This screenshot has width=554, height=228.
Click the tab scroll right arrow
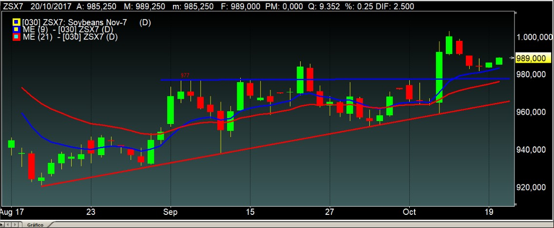click(15, 225)
